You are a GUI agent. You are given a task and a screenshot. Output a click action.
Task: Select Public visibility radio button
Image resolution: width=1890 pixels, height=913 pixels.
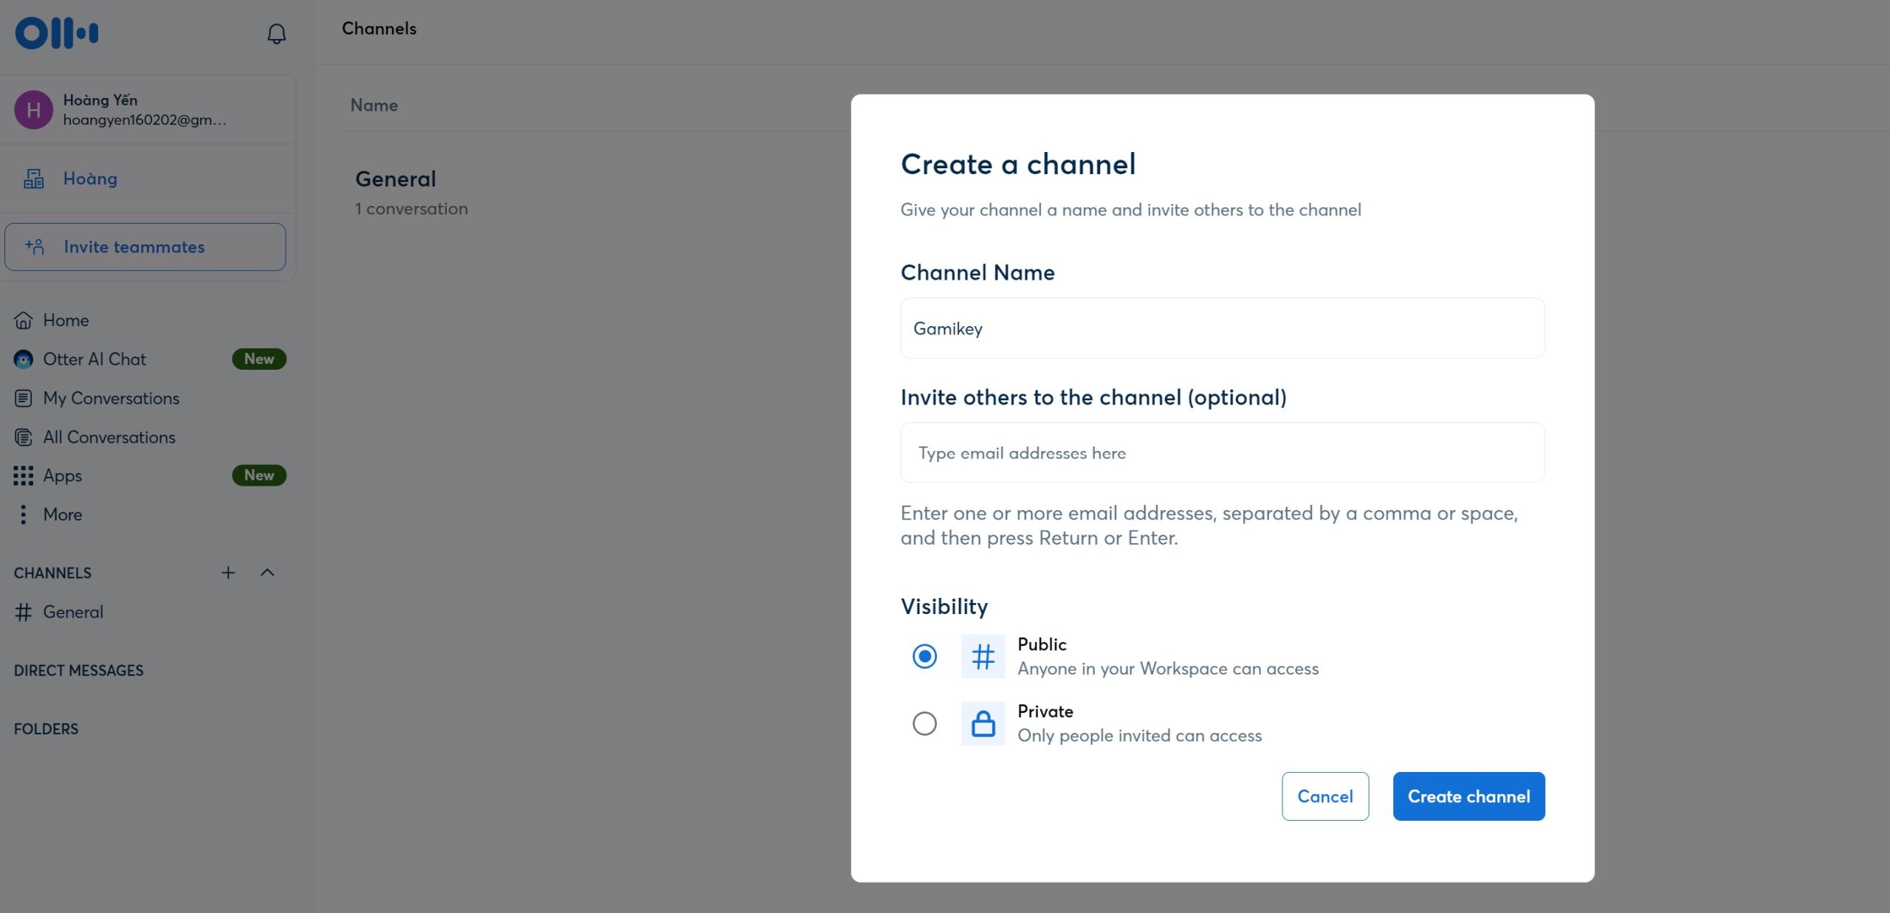pos(924,656)
